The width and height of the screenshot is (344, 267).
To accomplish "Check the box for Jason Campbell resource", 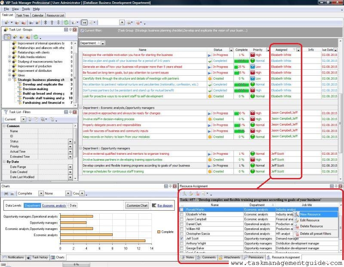I will point(181,219).
